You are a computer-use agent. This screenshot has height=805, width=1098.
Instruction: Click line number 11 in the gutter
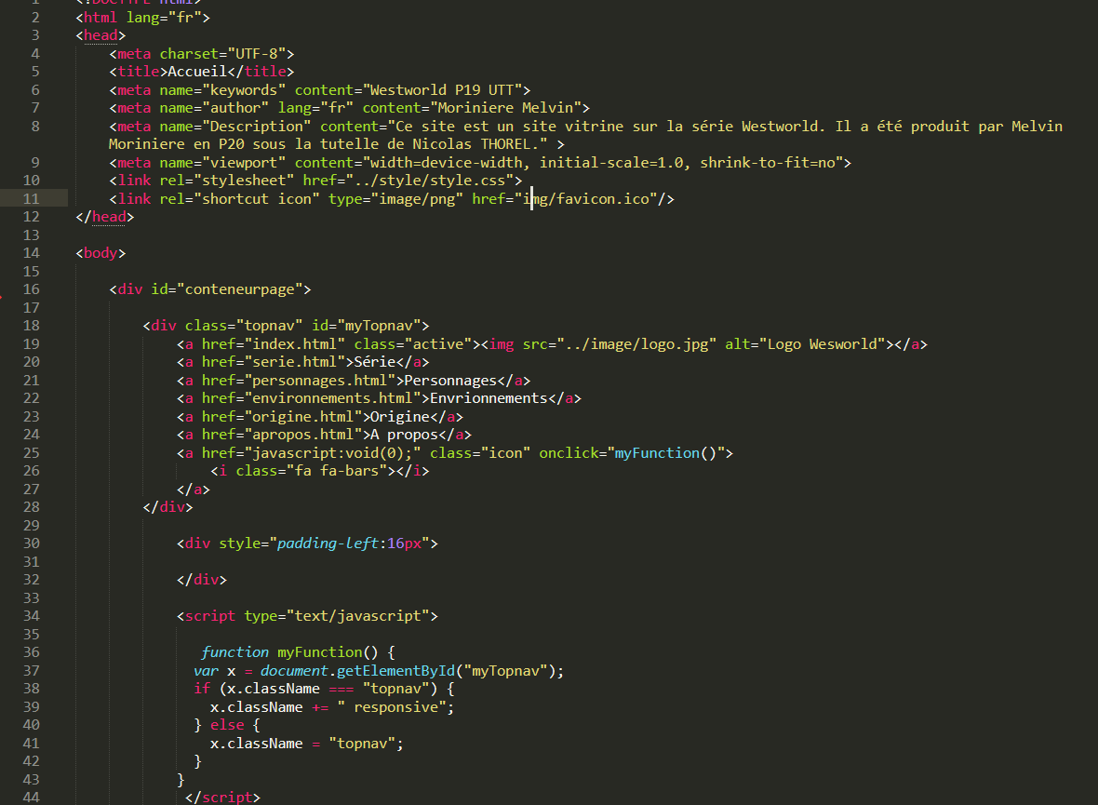tap(31, 198)
